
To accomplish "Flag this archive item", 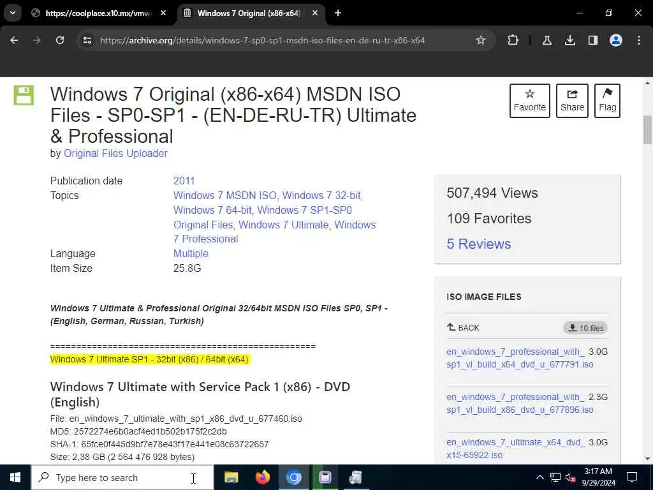I will (x=607, y=101).
